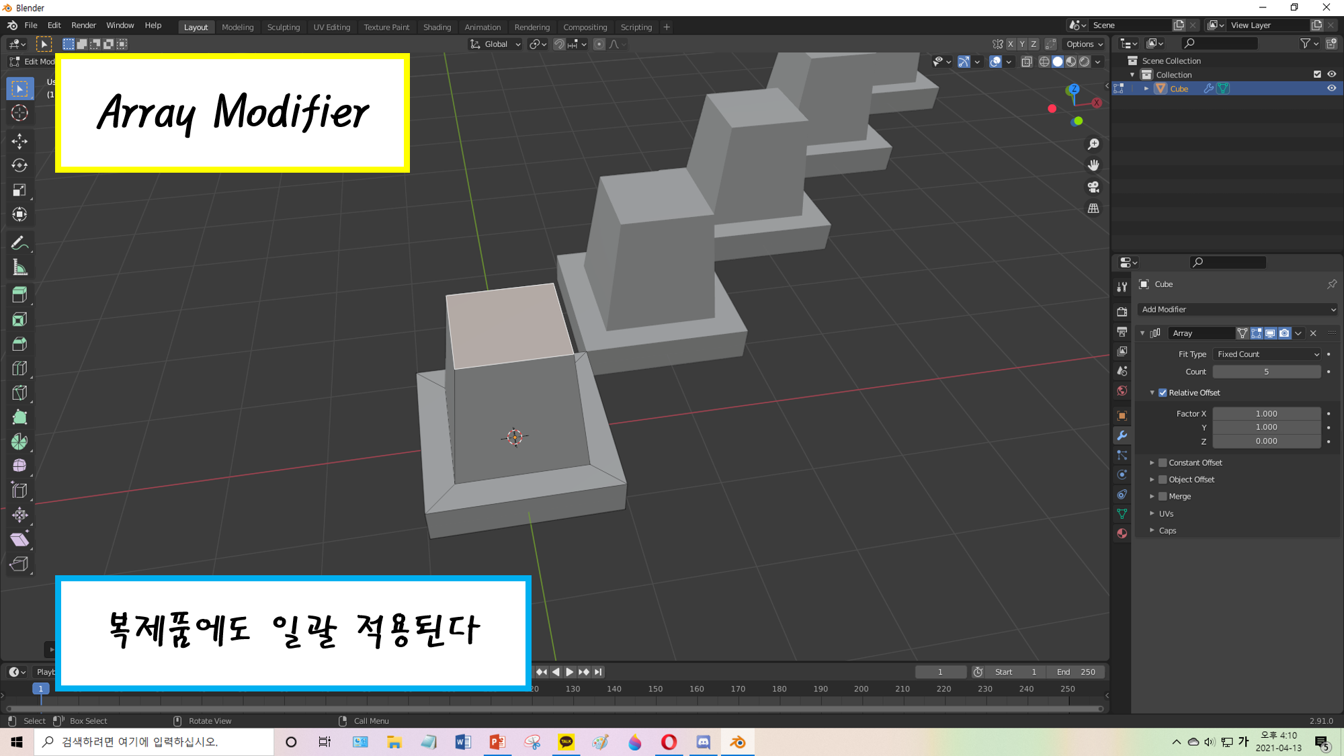
Task: Remove the Array modifier with the X button
Action: point(1312,333)
